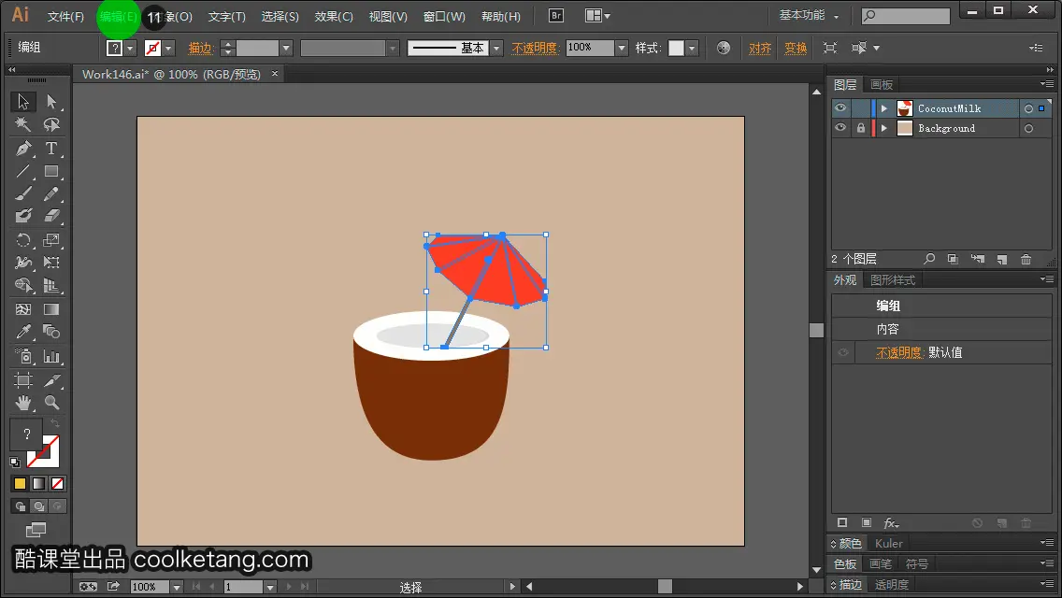Select the Scale tool
The image size is (1062, 598).
click(51, 240)
